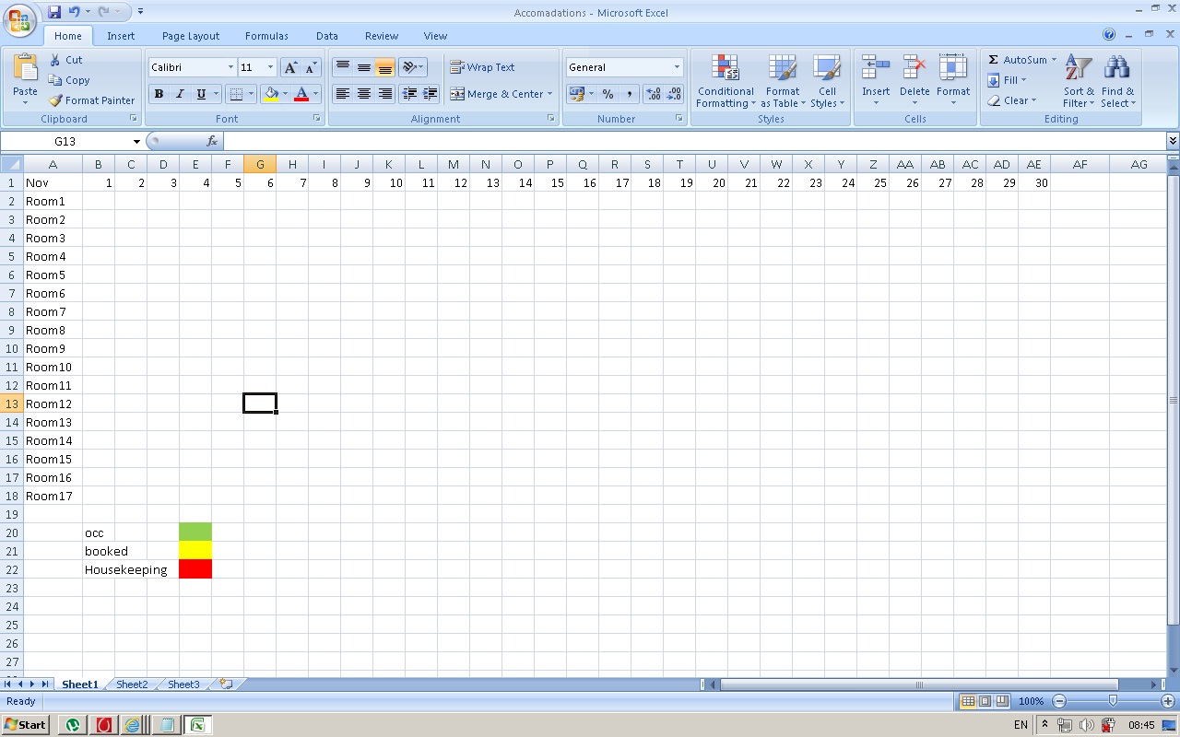Switch to Page Layout view button
The width and height of the screenshot is (1180, 737).
(985, 701)
